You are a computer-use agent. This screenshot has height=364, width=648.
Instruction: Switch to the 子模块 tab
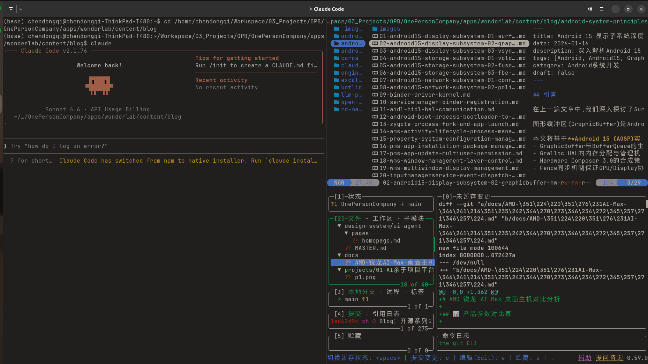414,218
